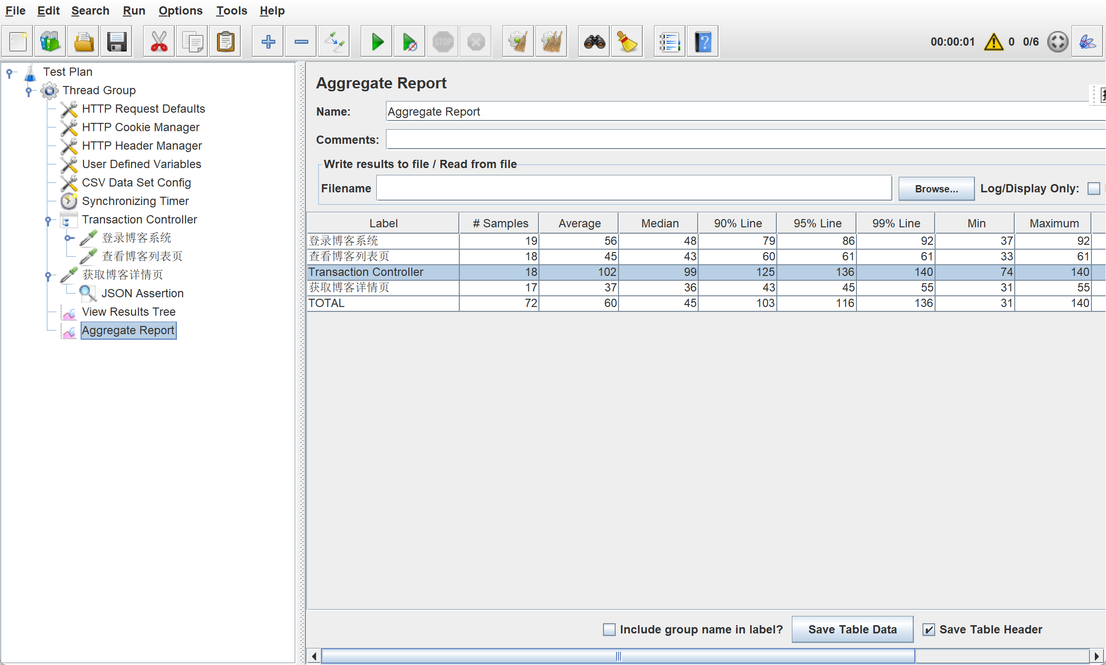Click the Browse... button
Viewport: 1106px width, 665px height.
coord(936,188)
